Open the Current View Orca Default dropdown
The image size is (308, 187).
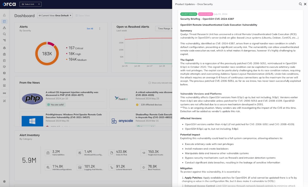[x=55, y=16]
